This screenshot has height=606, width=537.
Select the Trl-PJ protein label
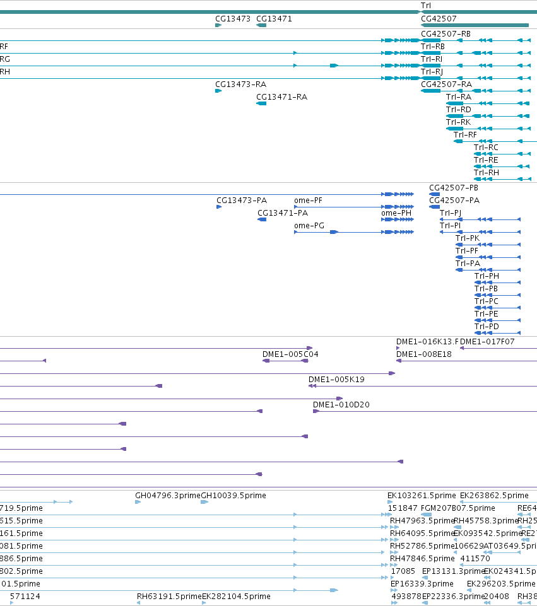(451, 213)
